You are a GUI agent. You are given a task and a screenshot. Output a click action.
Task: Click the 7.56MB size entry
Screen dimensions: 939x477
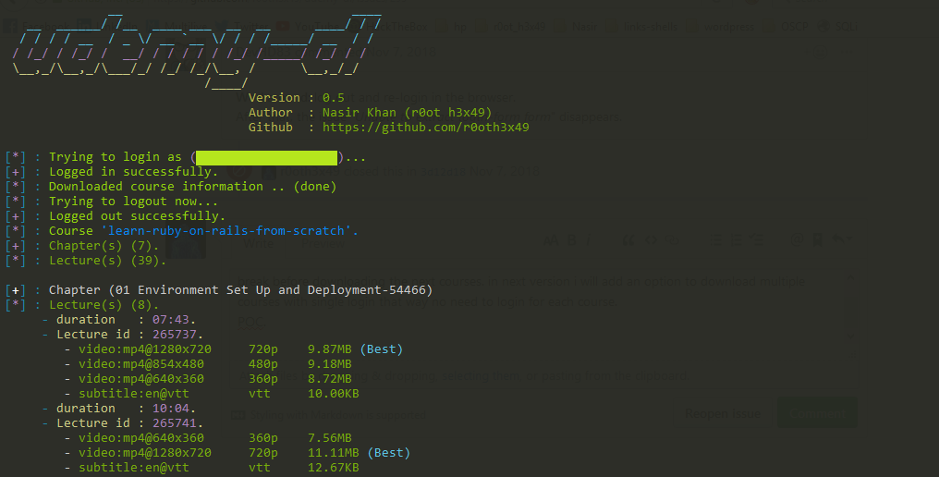[329, 438]
